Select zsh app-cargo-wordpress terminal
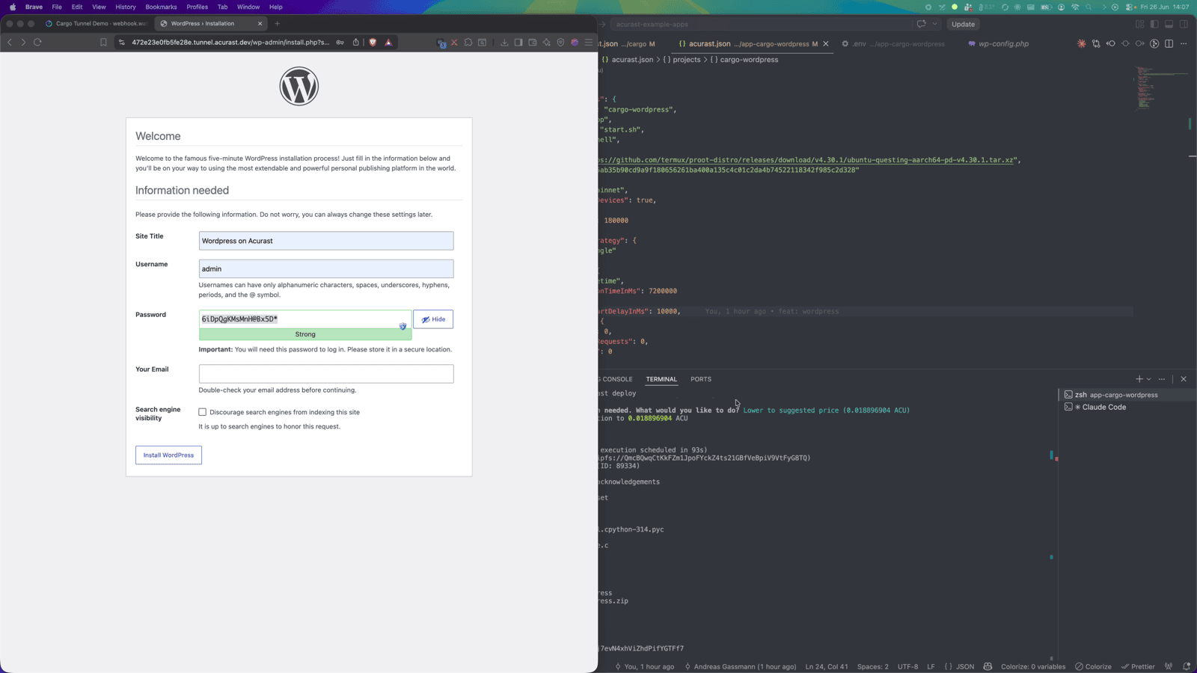Screen dimensions: 1197x673 1126,395
